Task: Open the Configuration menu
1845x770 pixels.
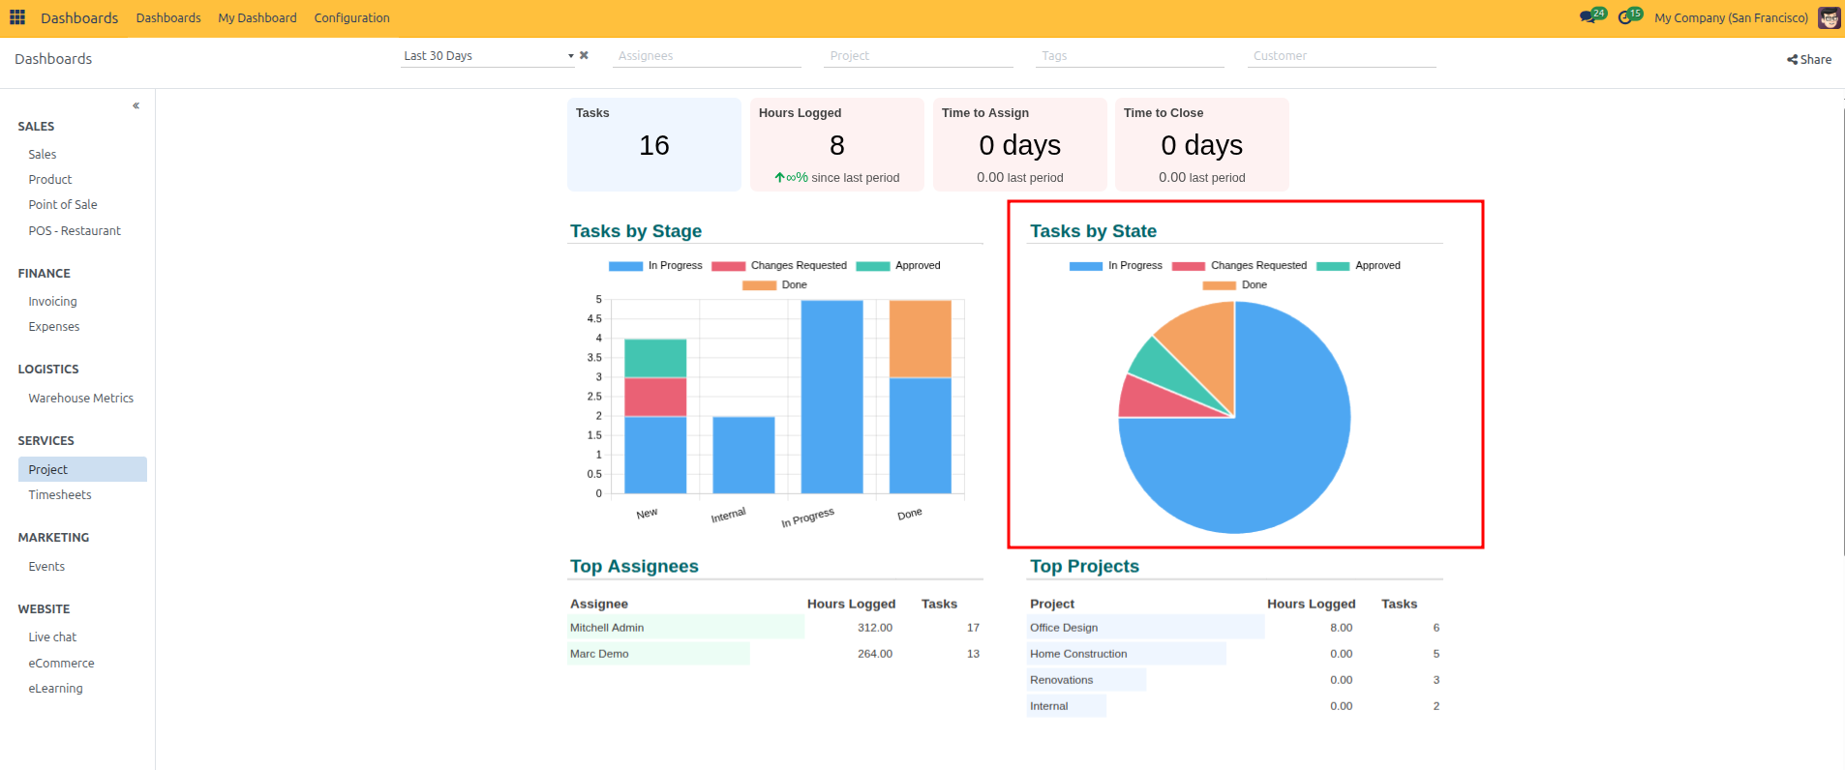Action: pos(351,17)
